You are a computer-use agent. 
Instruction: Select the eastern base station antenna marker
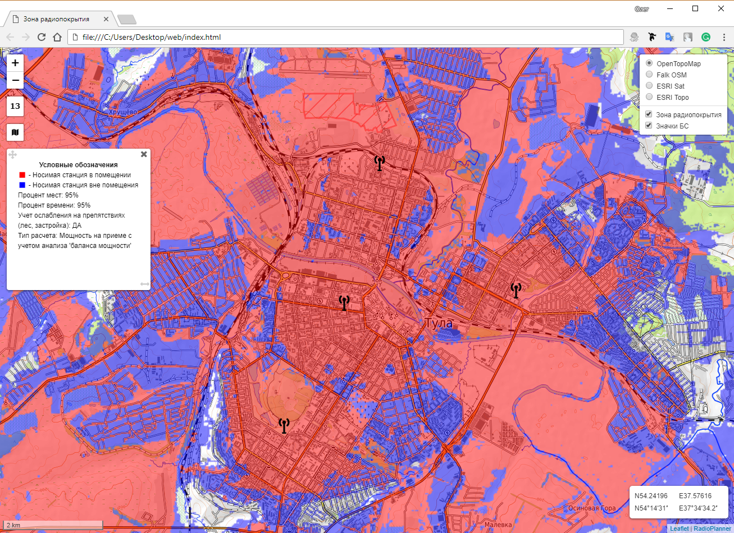pyautogui.click(x=516, y=291)
